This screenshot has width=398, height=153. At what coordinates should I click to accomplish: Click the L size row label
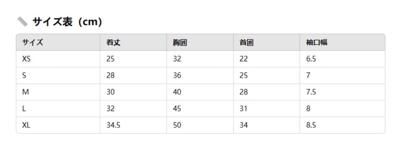(24, 109)
